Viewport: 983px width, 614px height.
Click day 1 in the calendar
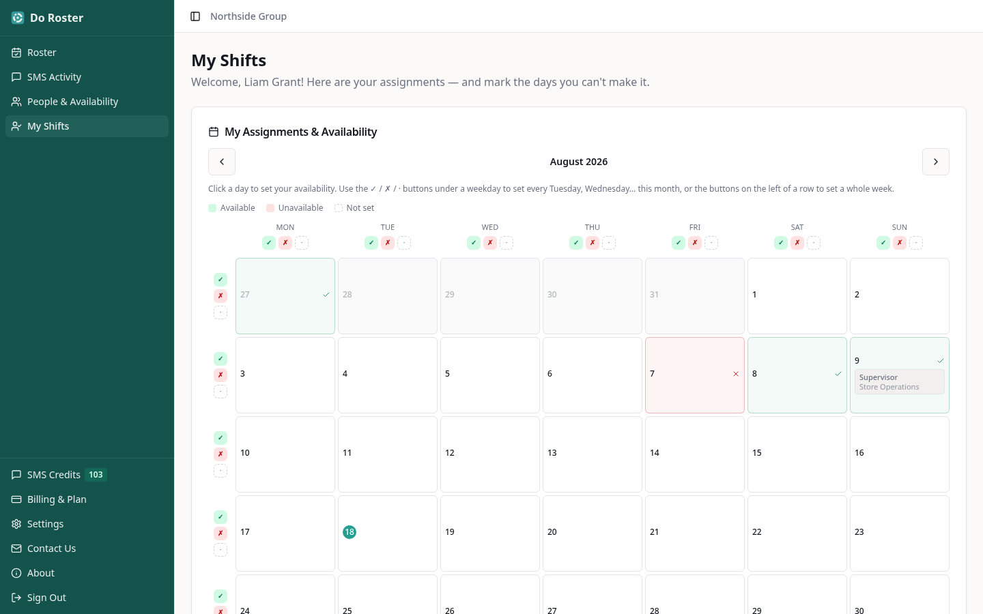coord(797,296)
